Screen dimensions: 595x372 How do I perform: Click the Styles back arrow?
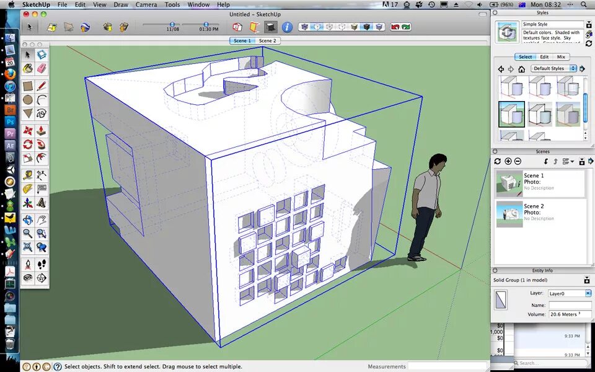coord(501,69)
